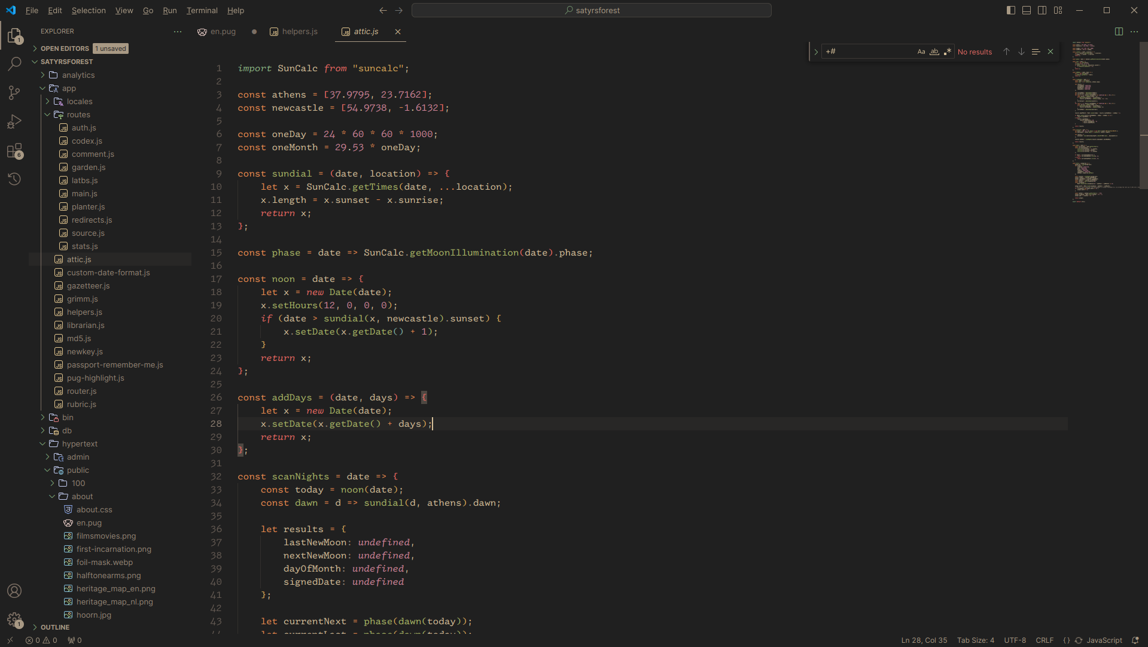Screen dimensions: 1148x647
Task: Open Customize Layout icon
Action: [x=1058, y=10]
